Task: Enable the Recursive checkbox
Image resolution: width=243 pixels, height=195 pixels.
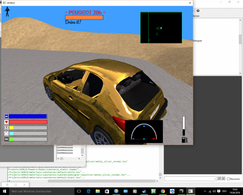Action: (x=228, y=178)
